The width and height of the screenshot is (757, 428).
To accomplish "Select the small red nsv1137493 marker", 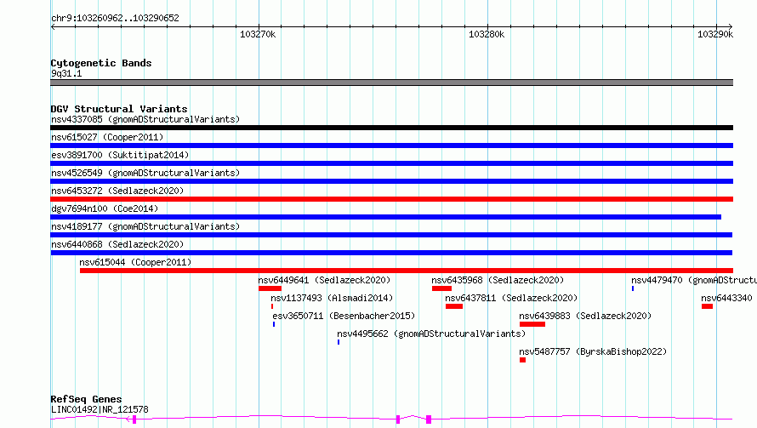I will pyautogui.click(x=272, y=306).
